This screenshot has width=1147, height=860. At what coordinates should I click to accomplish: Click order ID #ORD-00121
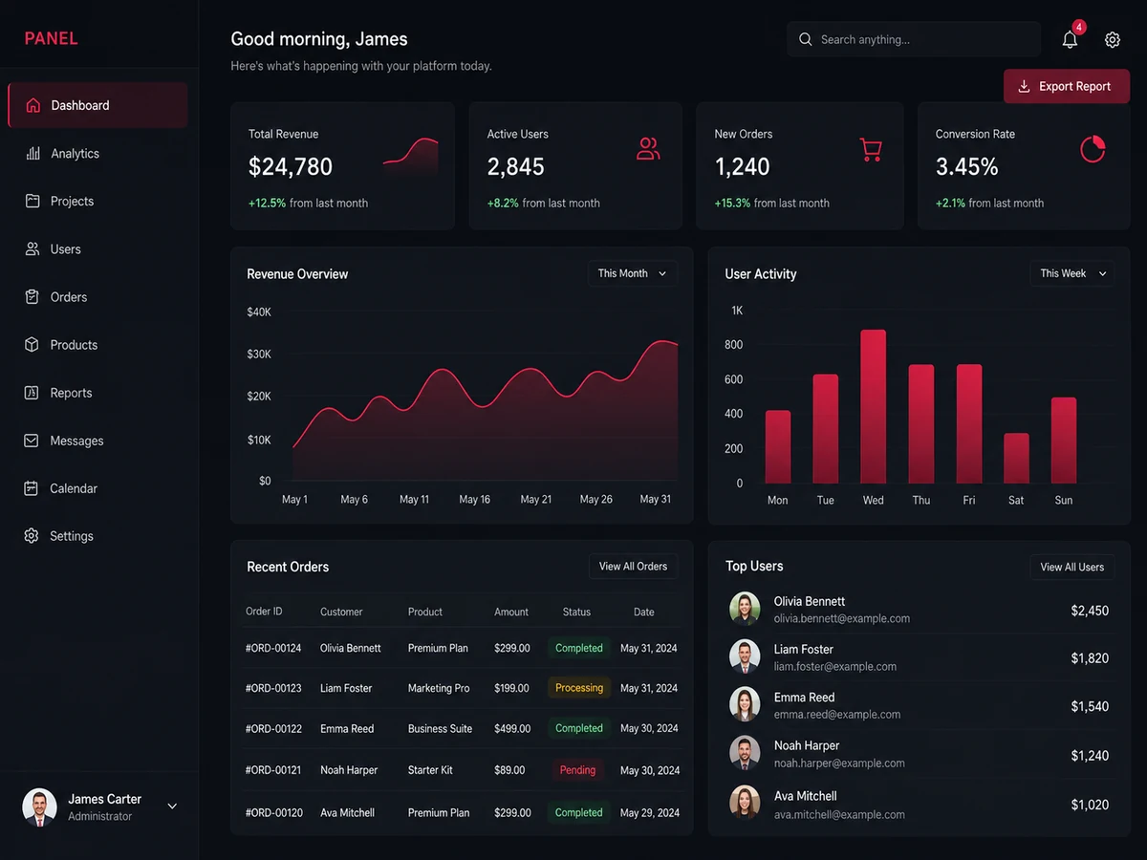point(273,770)
